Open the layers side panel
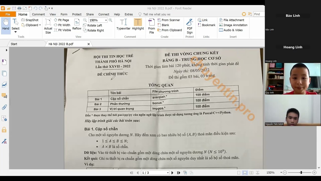The height and width of the screenshot is (181, 321). coord(4,84)
